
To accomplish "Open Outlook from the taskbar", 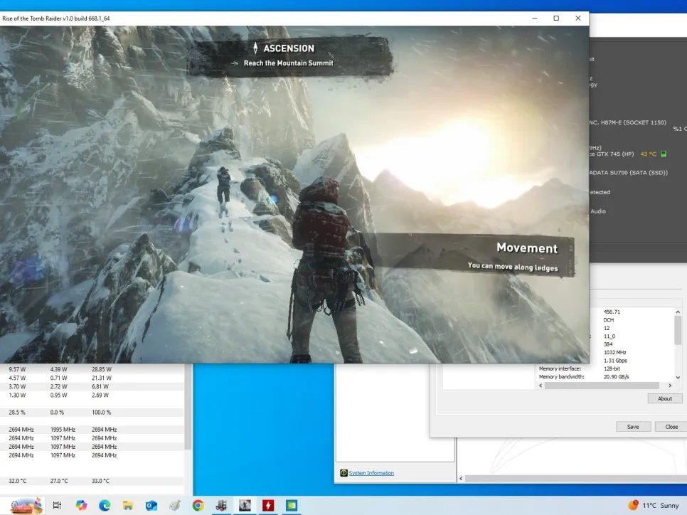I will (151, 505).
